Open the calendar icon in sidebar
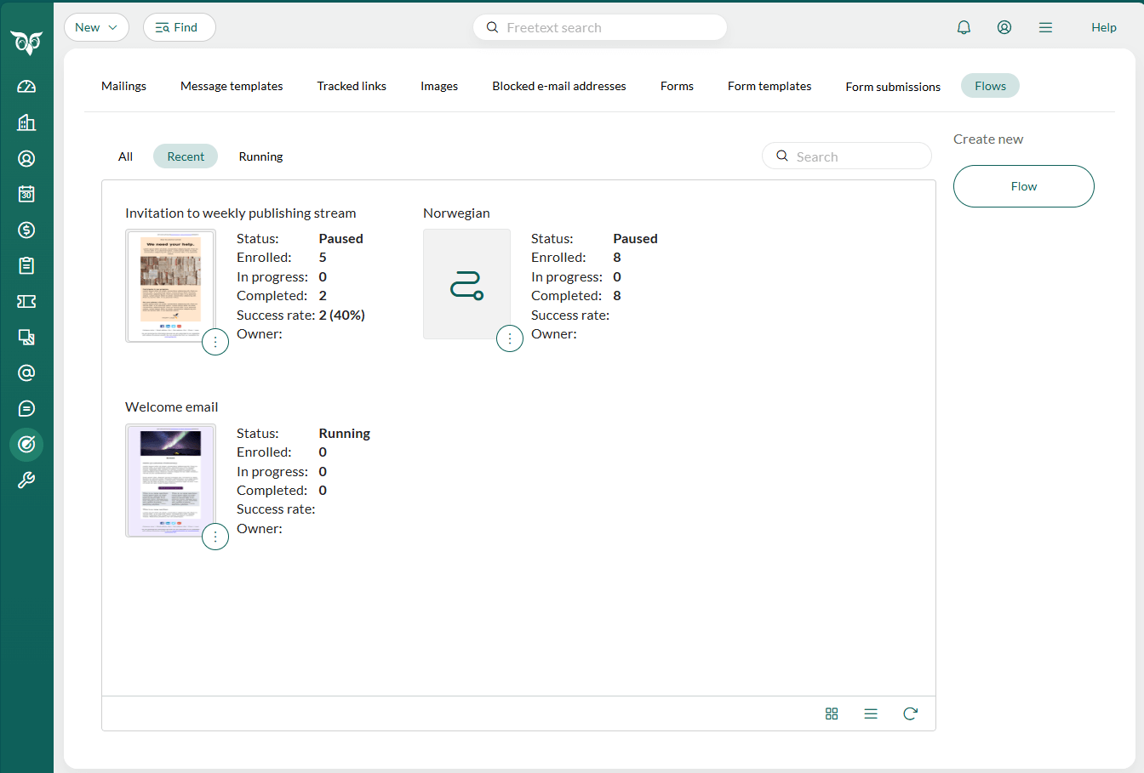The image size is (1144, 773). click(x=26, y=194)
